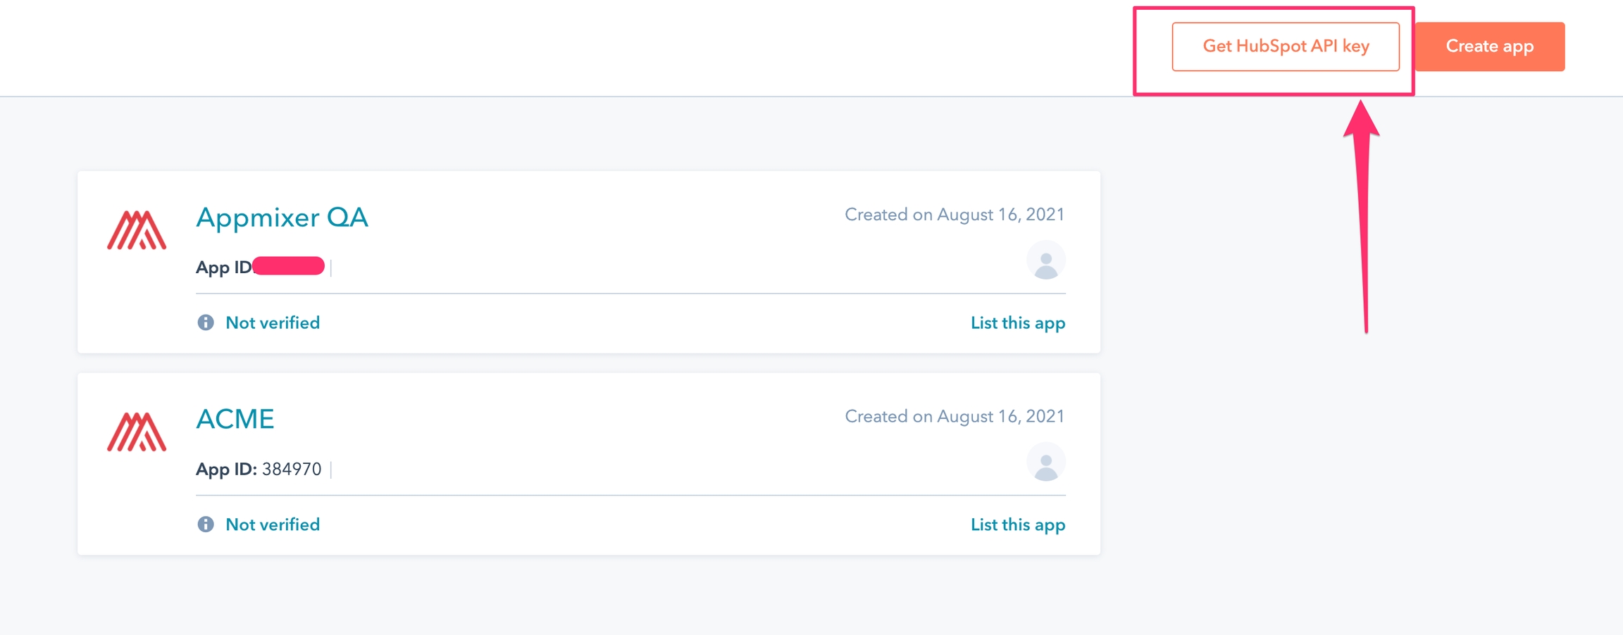Click the ACME creation date text

click(x=954, y=417)
